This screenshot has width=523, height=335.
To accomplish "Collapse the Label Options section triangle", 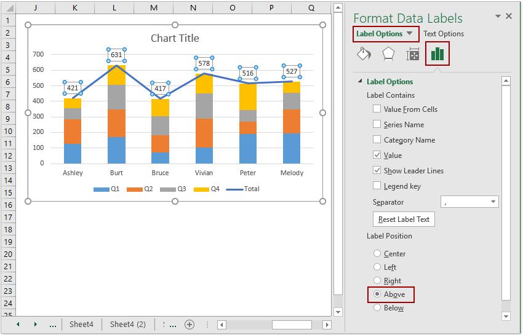I will (x=359, y=82).
